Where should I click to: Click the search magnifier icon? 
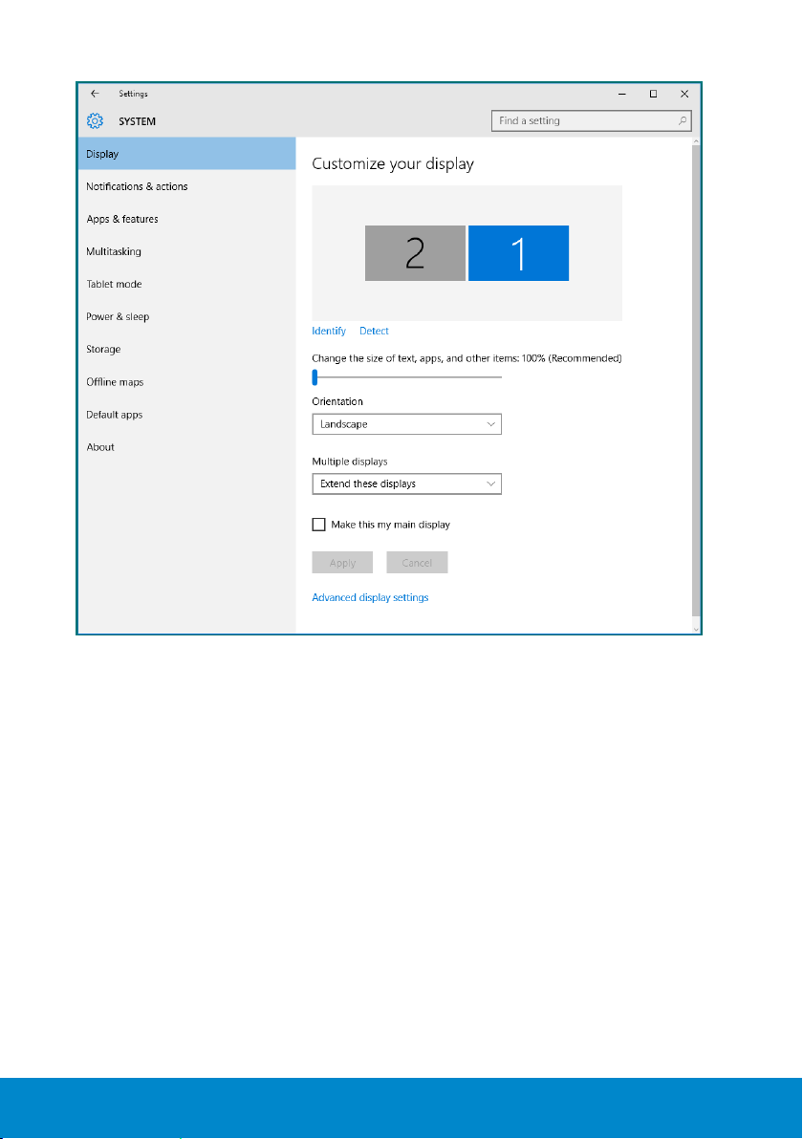tap(683, 121)
